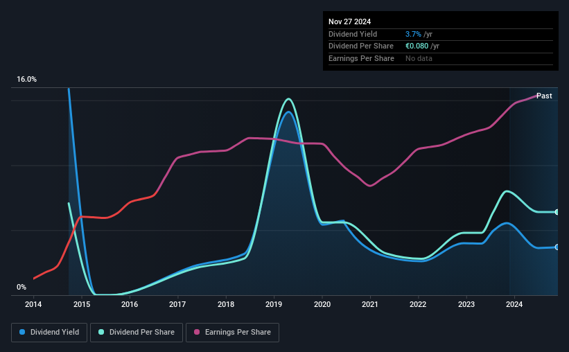Click the €0.080 dividend per share value
This screenshot has height=352, width=569.
tap(417, 46)
